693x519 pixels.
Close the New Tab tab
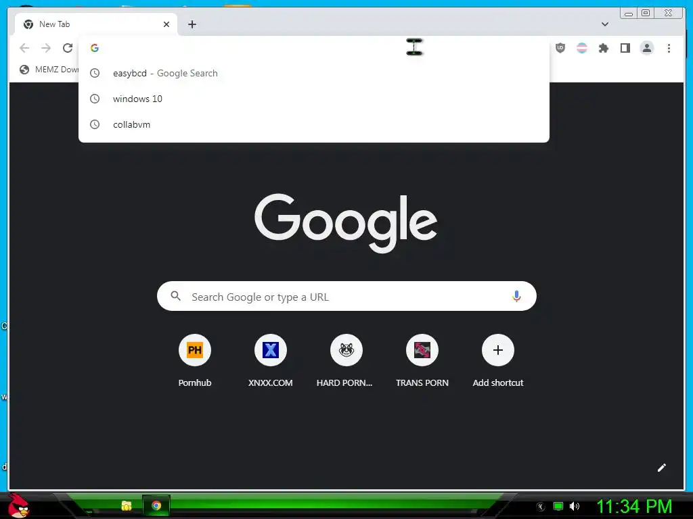(166, 24)
